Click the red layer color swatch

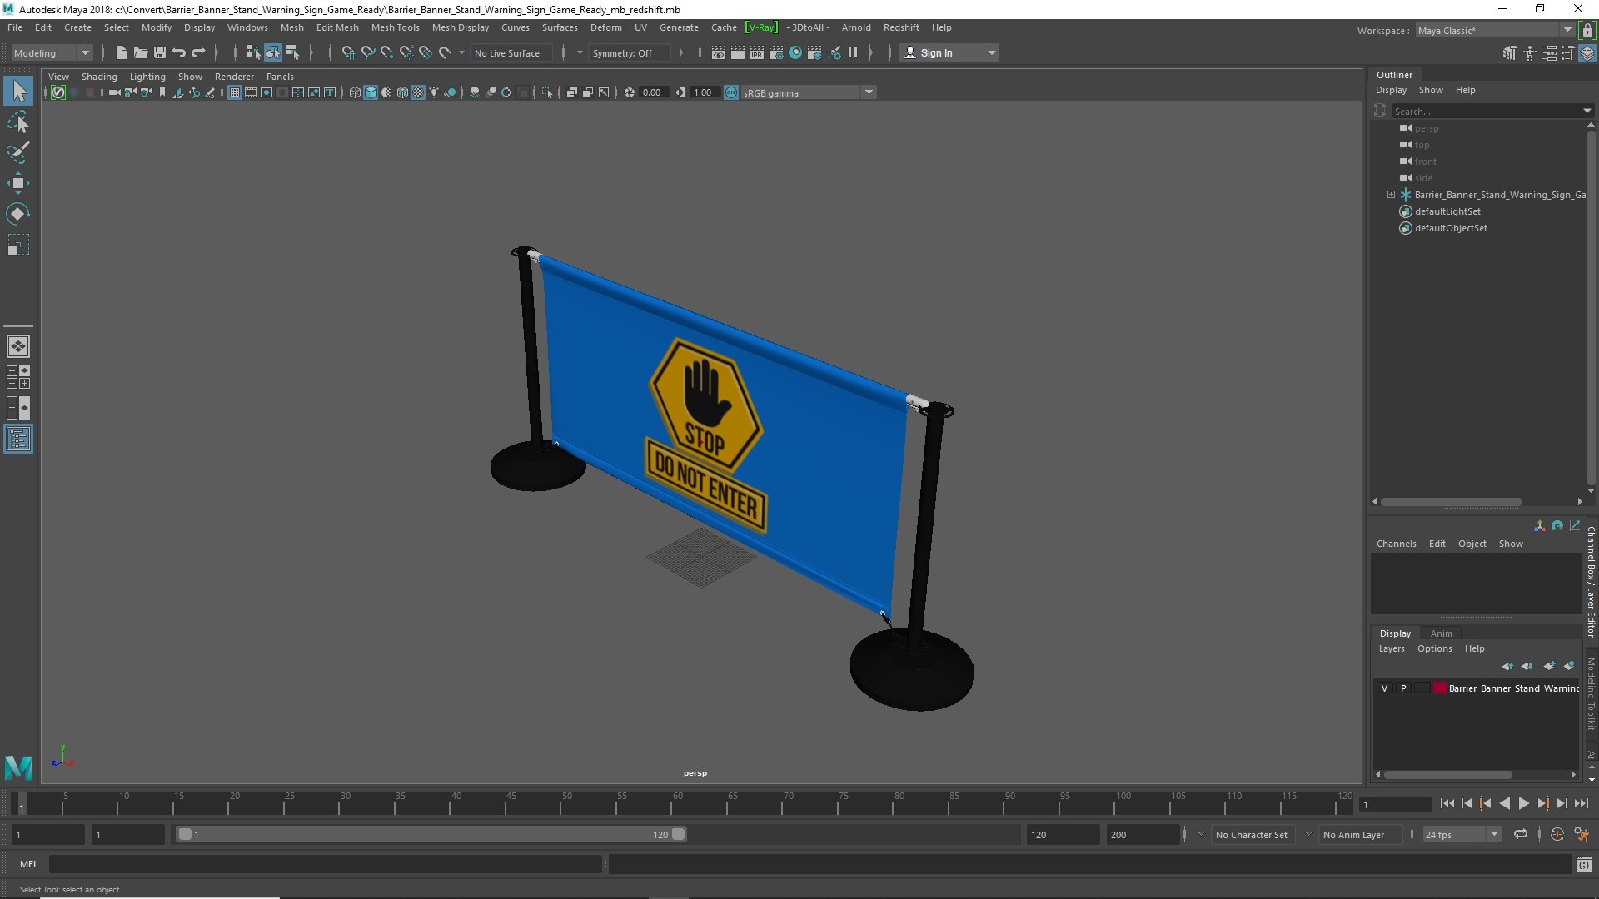[1439, 688]
